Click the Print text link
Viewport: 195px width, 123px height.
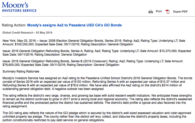tap(159, 11)
